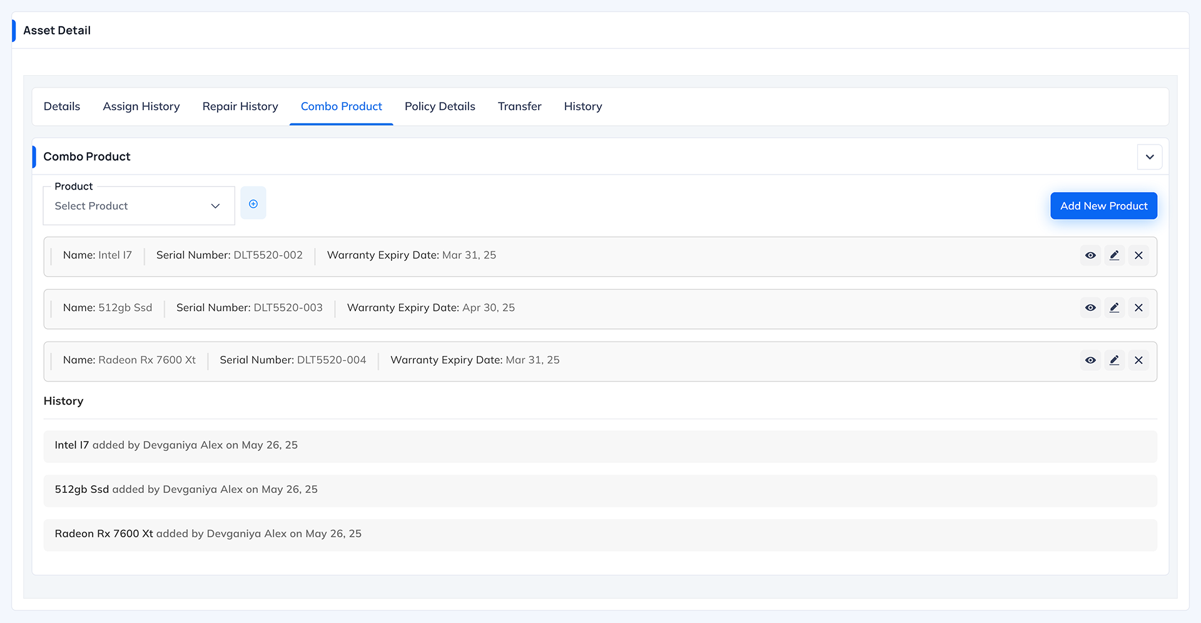
Task: View Intel I7 details via eye icon
Action: 1090,255
